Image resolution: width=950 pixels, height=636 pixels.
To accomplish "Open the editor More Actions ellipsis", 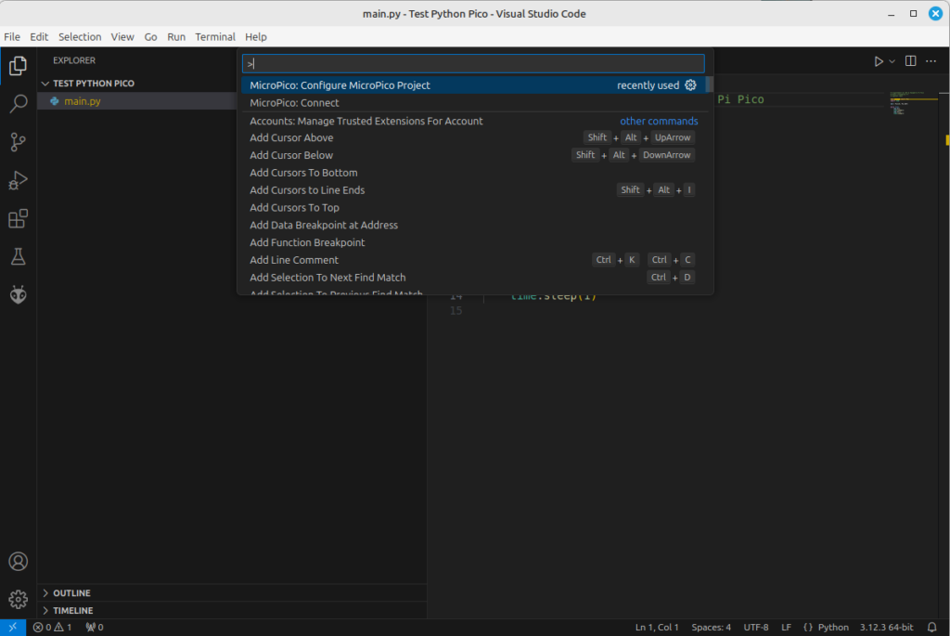I will (x=931, y=60).
